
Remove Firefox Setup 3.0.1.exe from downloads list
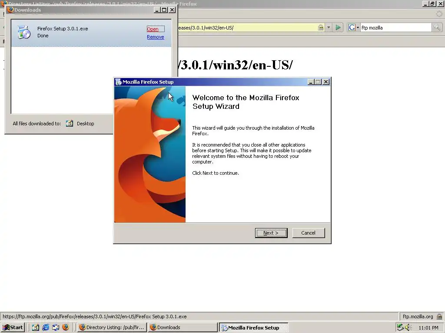pos(155,37)
